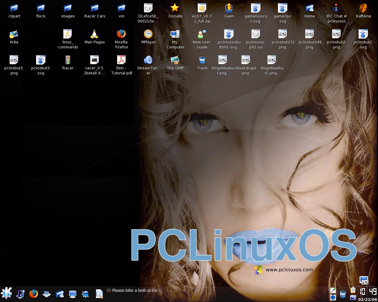Click the panel clock showing 10:49
The width and height of the screenshot is (378, 302).
(368, 292)
